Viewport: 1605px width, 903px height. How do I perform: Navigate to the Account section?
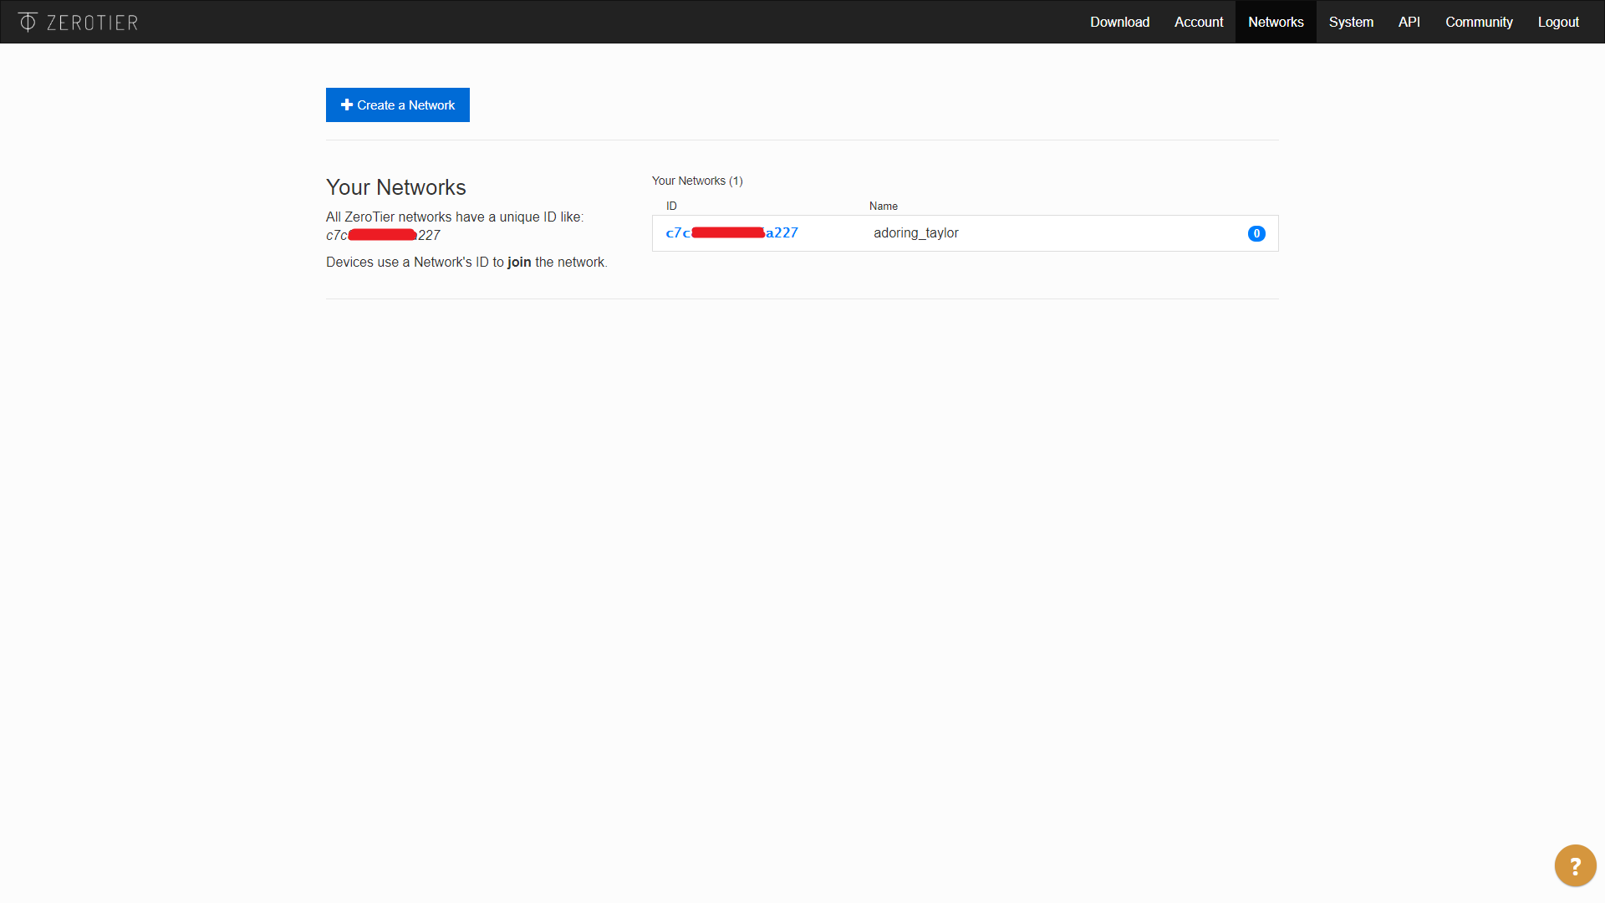point(1199,22)
